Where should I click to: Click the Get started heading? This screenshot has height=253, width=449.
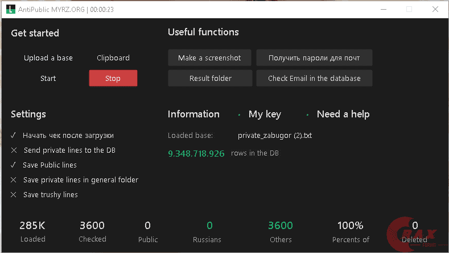point(35,33)
